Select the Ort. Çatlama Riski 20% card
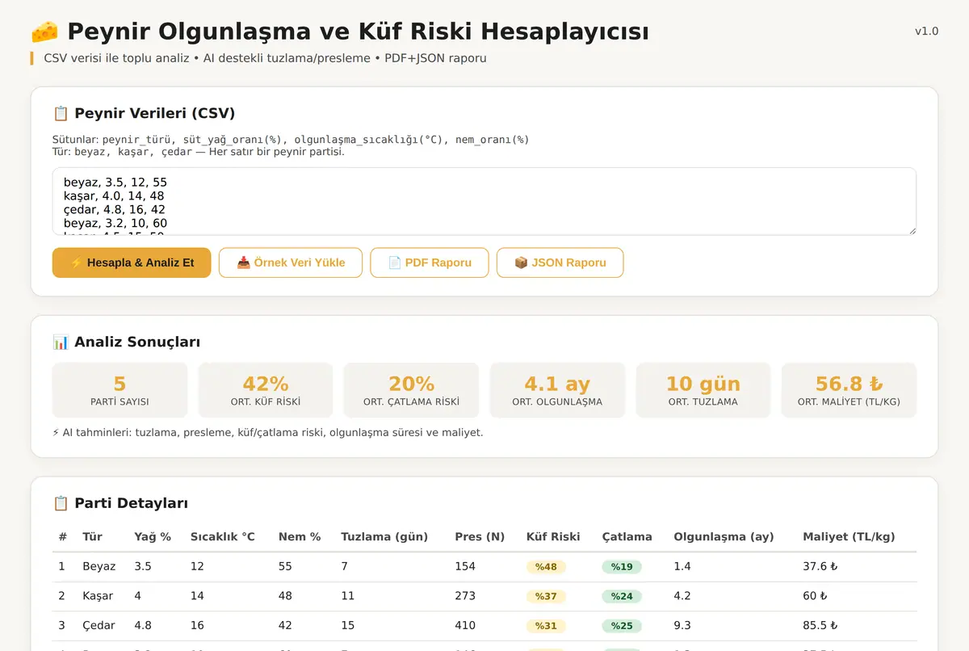This screenshot has width=969, height=651. coord(411,390)
